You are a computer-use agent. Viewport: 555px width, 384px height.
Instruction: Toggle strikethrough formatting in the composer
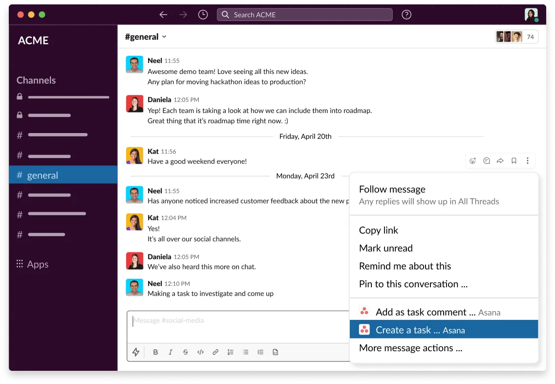pyautogui.click(x=185, y=352)
